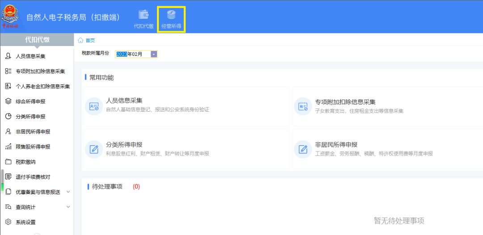Screen dimensions: 483x235
Task: Click the 待处理事项 section heading
Action: [x=107, y=187]
